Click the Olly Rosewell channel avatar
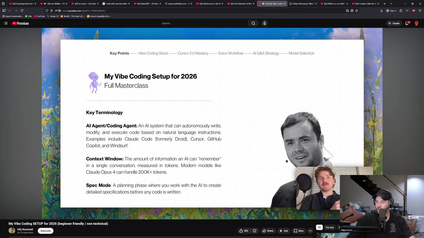This screenshot has height=238, width=424. click(x=12, y=231)
